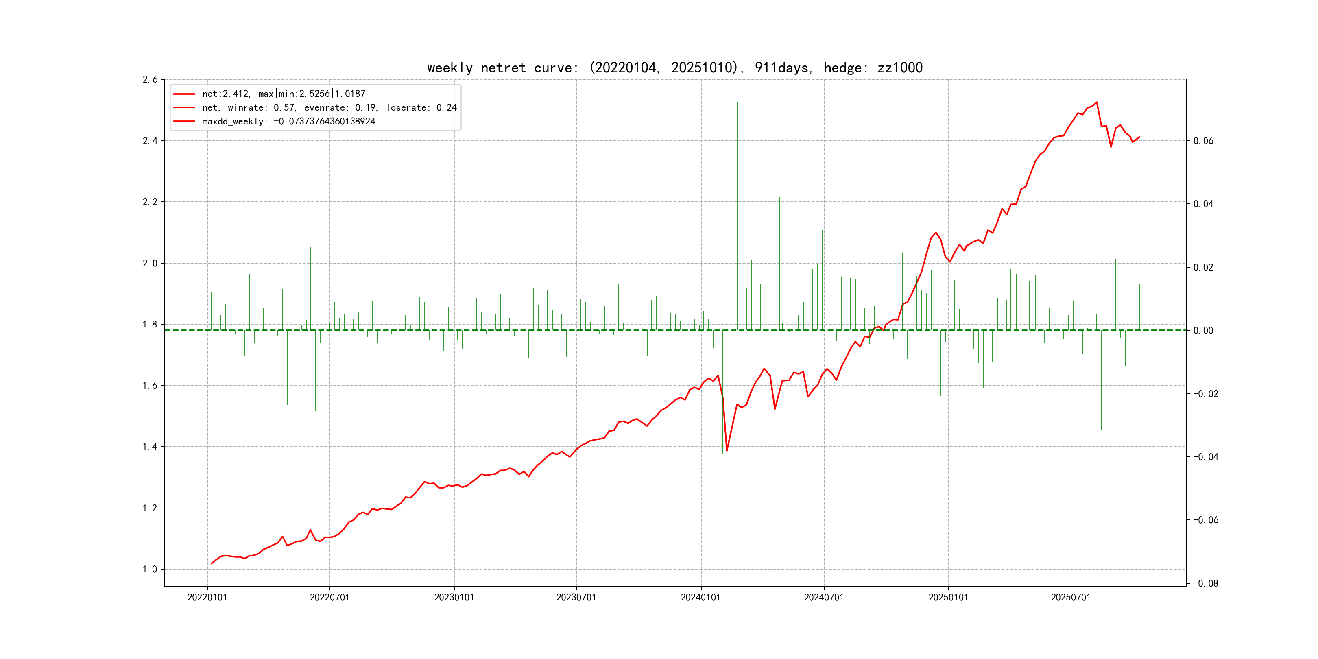Click the 20240701 x-axis date label
The width and height of the screenshot is (1318, 659).
[x=824, y=597]
